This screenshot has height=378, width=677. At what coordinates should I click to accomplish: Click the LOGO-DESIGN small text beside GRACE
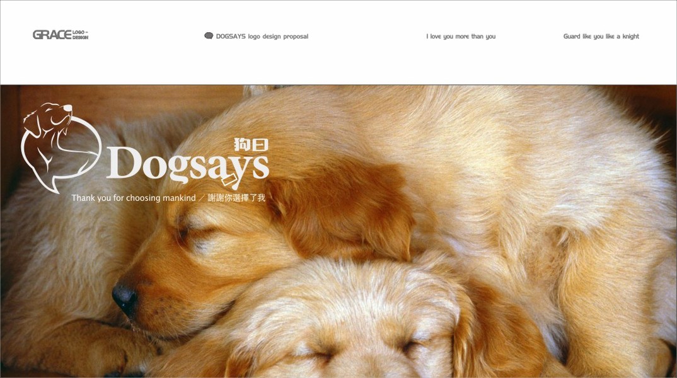tap(80, 35)
